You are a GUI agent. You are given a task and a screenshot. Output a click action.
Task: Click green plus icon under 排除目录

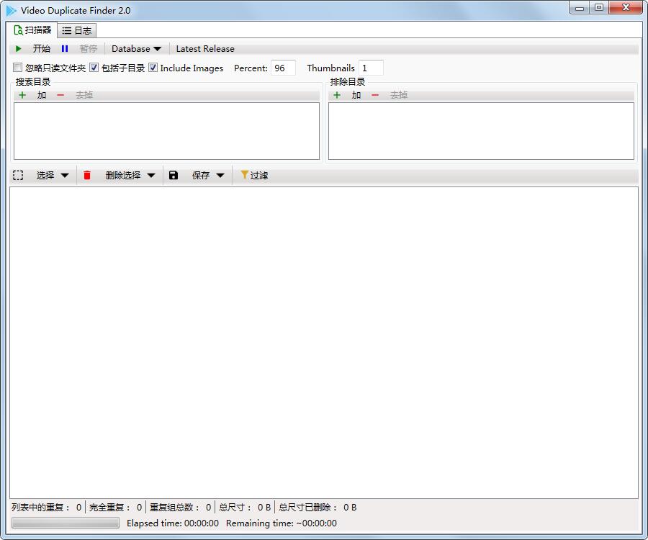337,95
